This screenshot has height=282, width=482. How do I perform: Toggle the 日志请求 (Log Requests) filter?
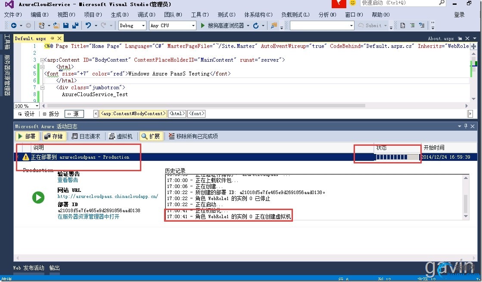tap(86, 136)
